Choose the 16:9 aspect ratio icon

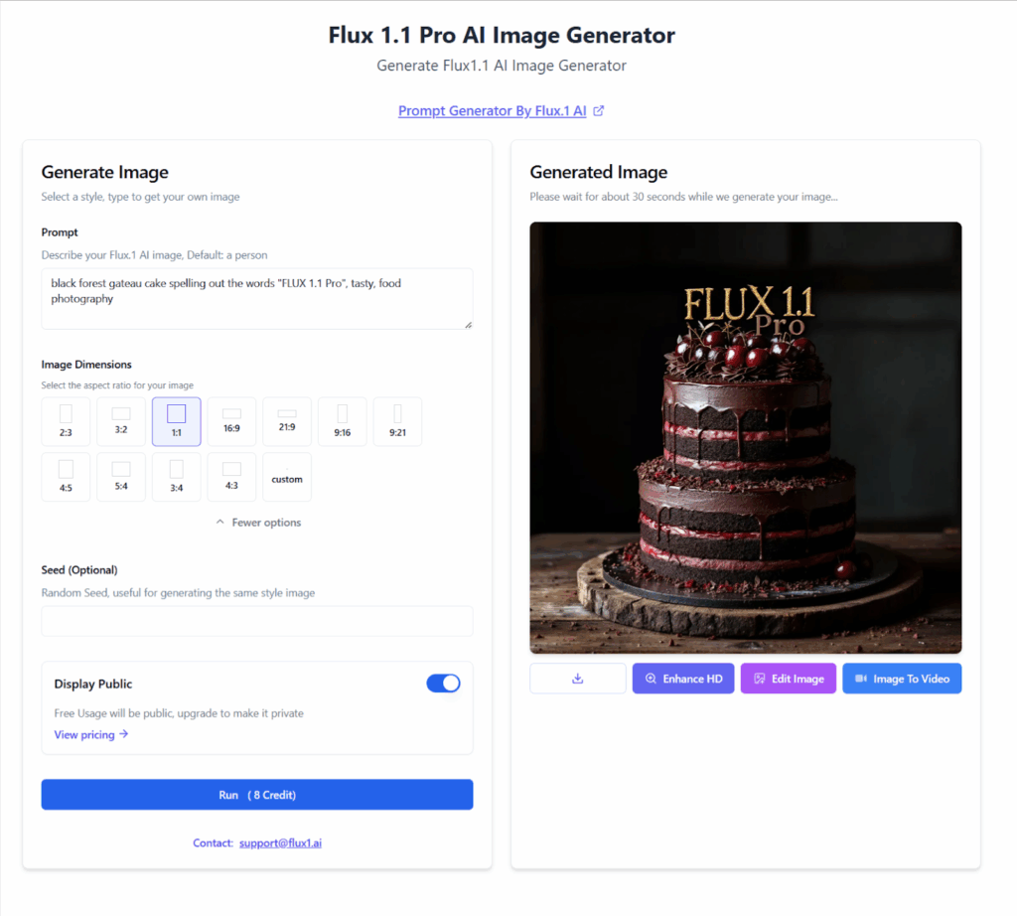[x=231, y=421]
